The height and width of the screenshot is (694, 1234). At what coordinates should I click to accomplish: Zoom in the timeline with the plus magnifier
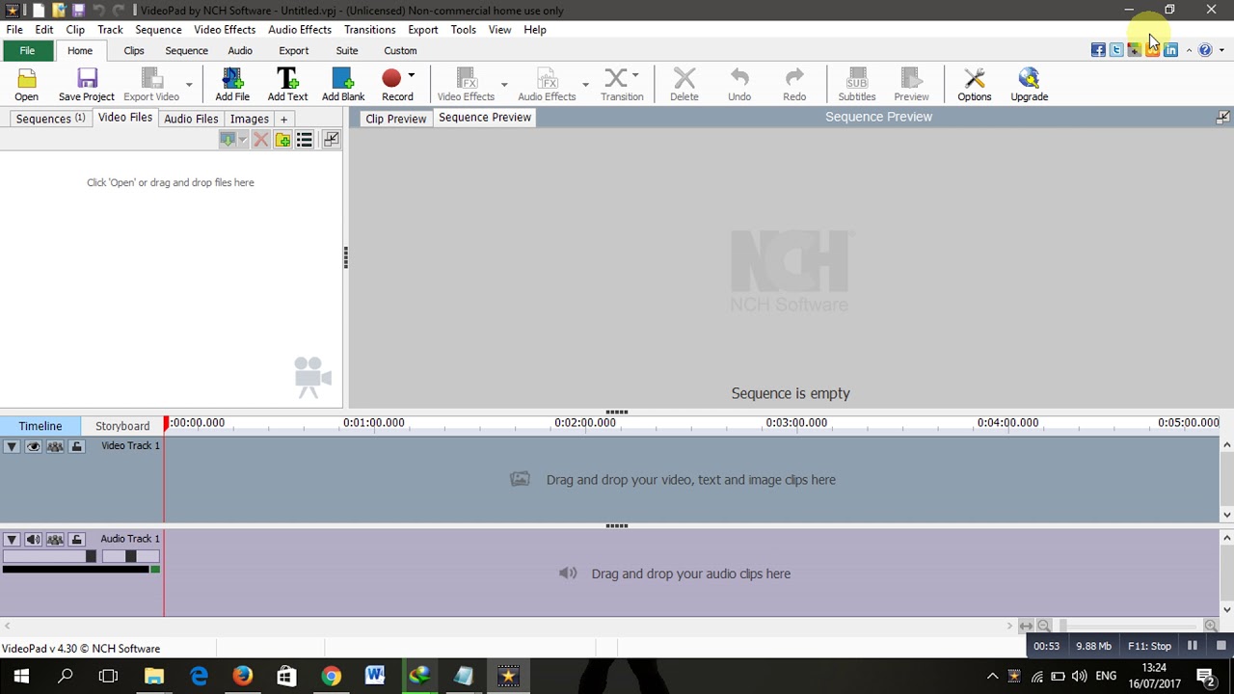pyautogui.click(x=1211, y=627)
